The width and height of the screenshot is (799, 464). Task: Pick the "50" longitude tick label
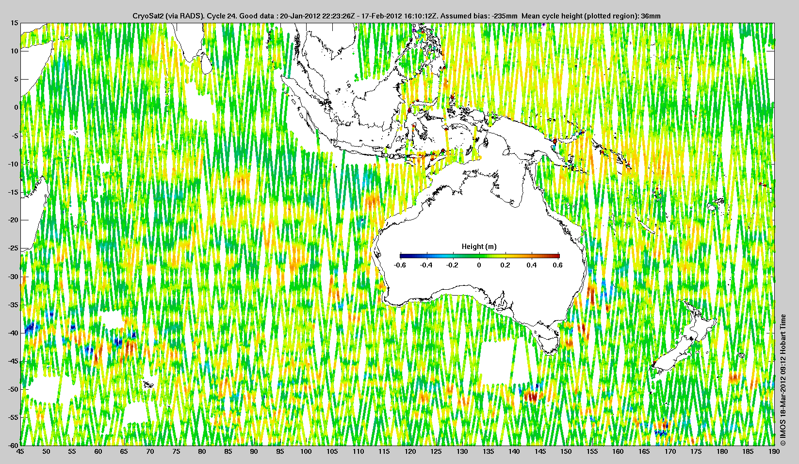[46, 451]
